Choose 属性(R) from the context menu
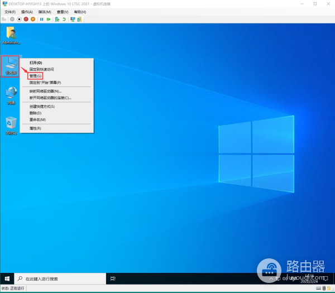Screen dimensions: 335x293 pos(35,128)
